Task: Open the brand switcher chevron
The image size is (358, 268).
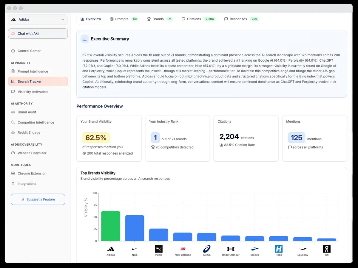Action: click(x=63, y=19)
